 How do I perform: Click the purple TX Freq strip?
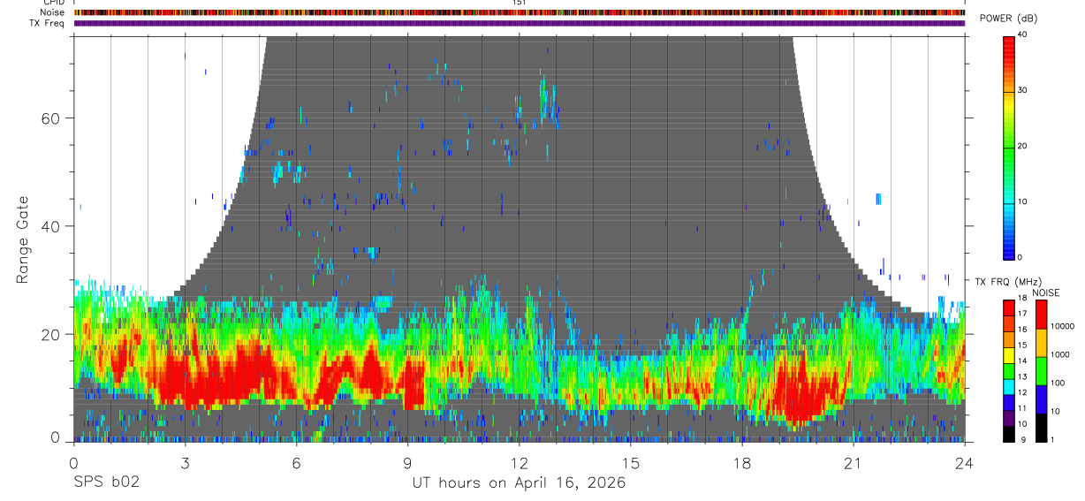[520, 23]
